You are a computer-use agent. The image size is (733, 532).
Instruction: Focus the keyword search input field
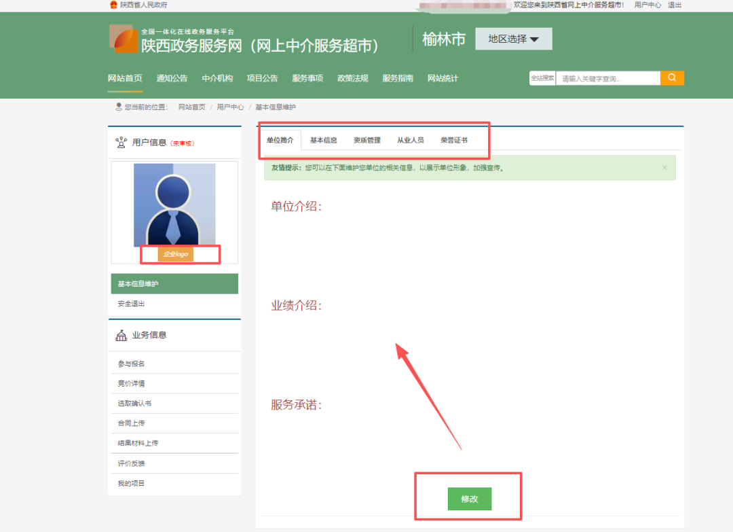click(x=607, y=78)
